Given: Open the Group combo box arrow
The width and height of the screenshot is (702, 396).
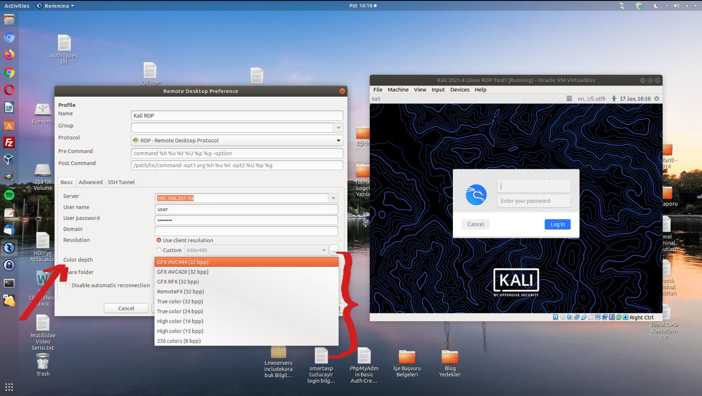Looking at the screenshot, I should 338,127.
